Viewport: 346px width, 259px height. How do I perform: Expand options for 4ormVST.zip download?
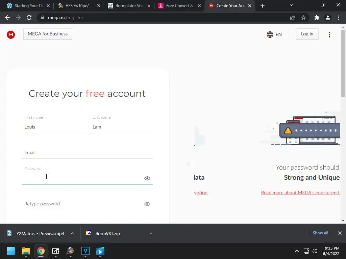(151, 233)
